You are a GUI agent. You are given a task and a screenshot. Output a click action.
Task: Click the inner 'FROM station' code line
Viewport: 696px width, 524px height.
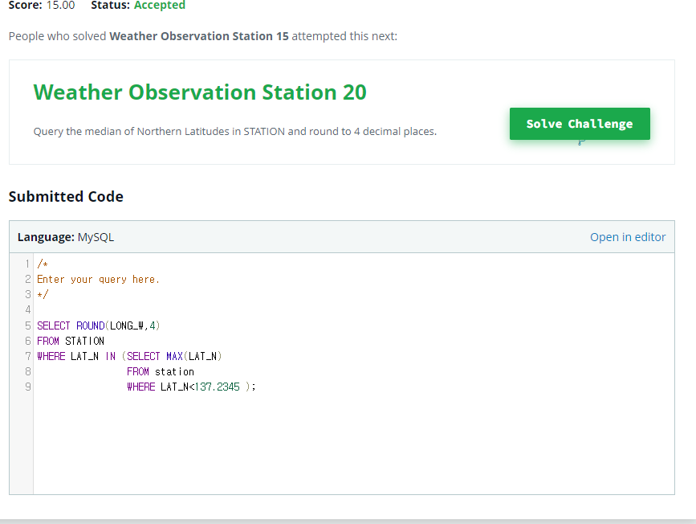coord(161,371)
